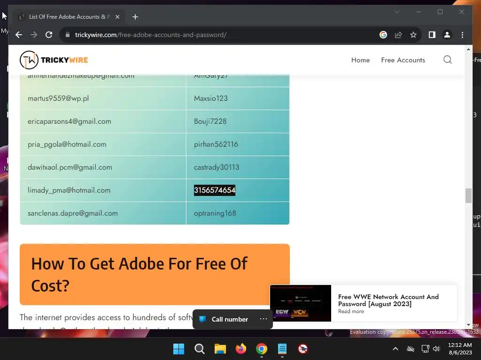Screen dimensions: 481x360
Task: Open the Home menu link
Action: pos(360,60)
